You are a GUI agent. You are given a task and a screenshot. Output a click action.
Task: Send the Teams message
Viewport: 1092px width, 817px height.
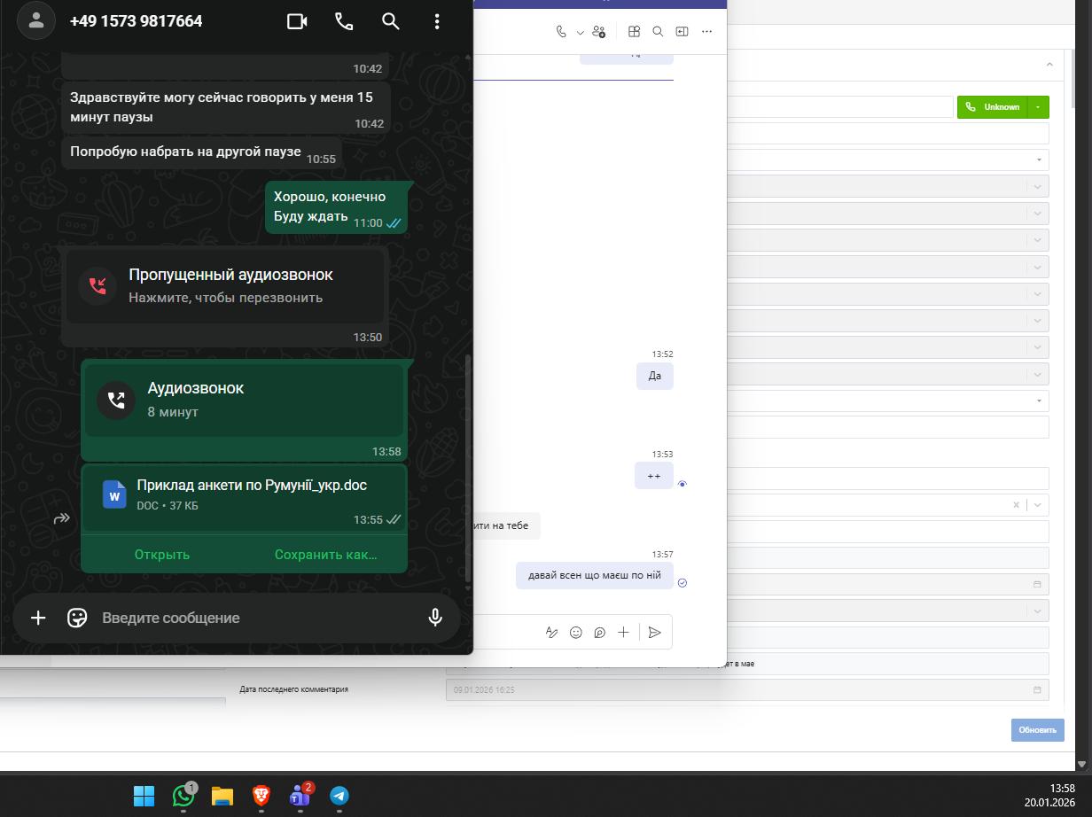(x=654, y=632)
